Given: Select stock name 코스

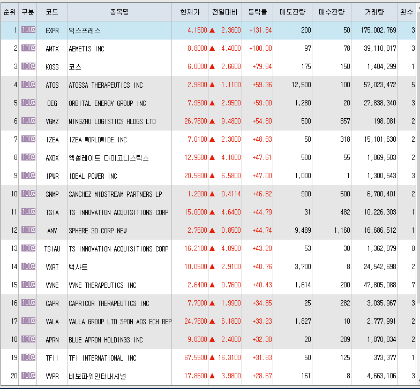Looking at the screenshot, I should click(75, 67).
